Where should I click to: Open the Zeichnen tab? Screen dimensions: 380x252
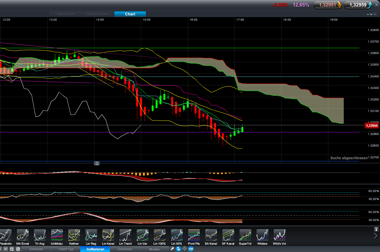[125, 249]
